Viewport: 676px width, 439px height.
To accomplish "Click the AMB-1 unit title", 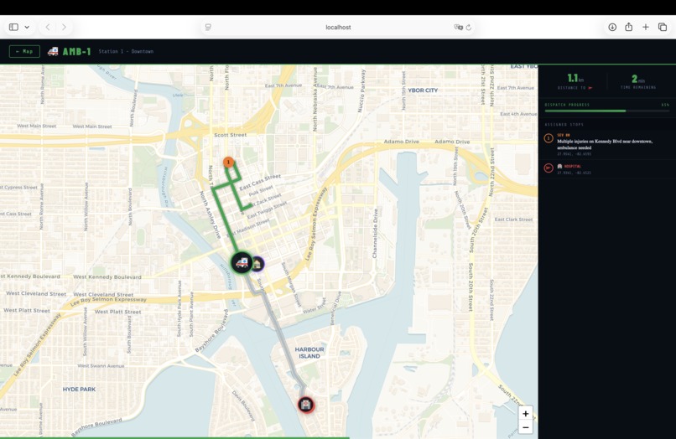I will click(x=76, y=52).
